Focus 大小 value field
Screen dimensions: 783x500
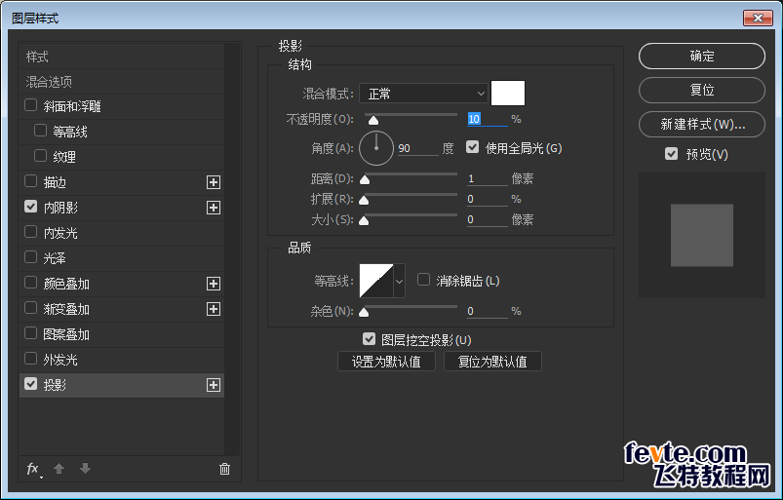(x=487, y=219)
